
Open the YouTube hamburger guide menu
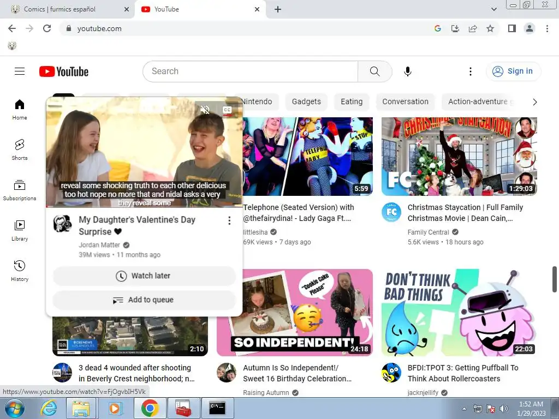click(20, 71)
